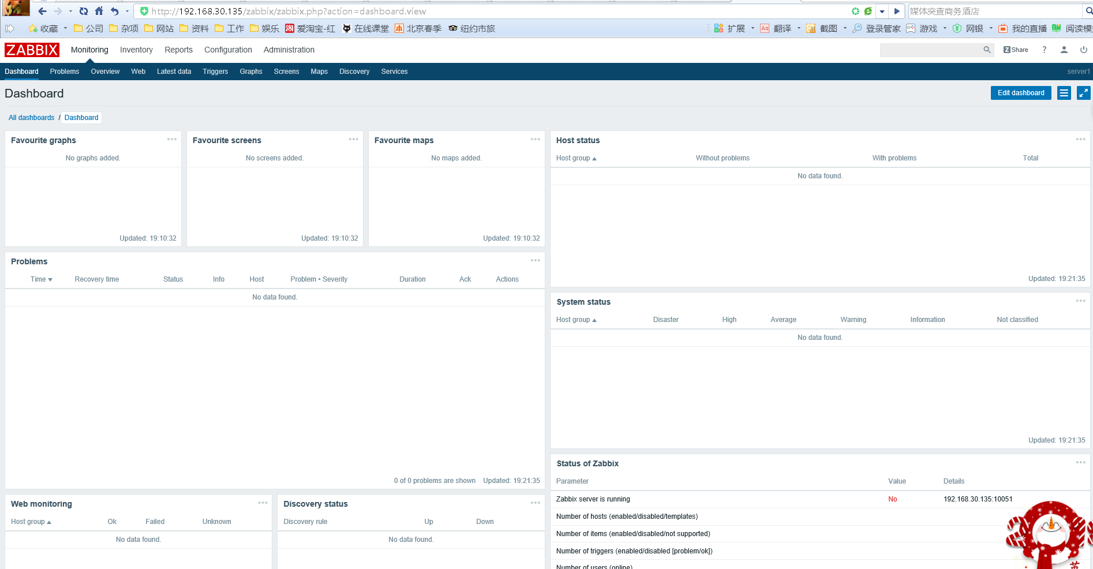
Task: Open Favourite maps widget menu dots
Action: (536, 139)
